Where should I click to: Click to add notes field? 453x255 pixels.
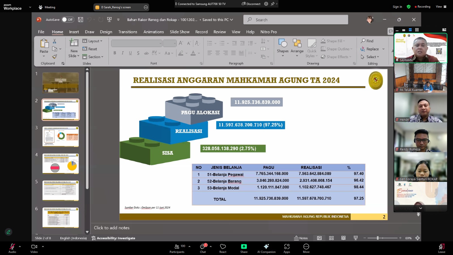[x=112, y=228]
